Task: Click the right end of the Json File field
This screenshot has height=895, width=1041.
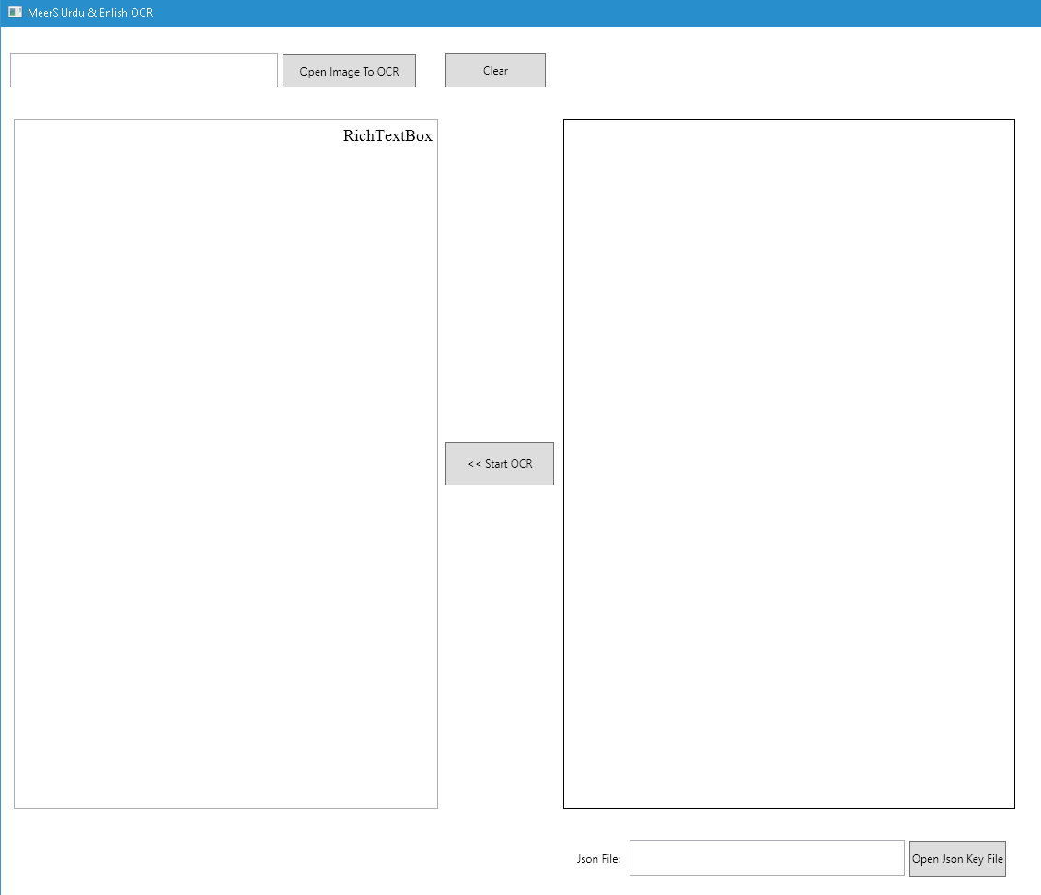Action: point(893,858)
